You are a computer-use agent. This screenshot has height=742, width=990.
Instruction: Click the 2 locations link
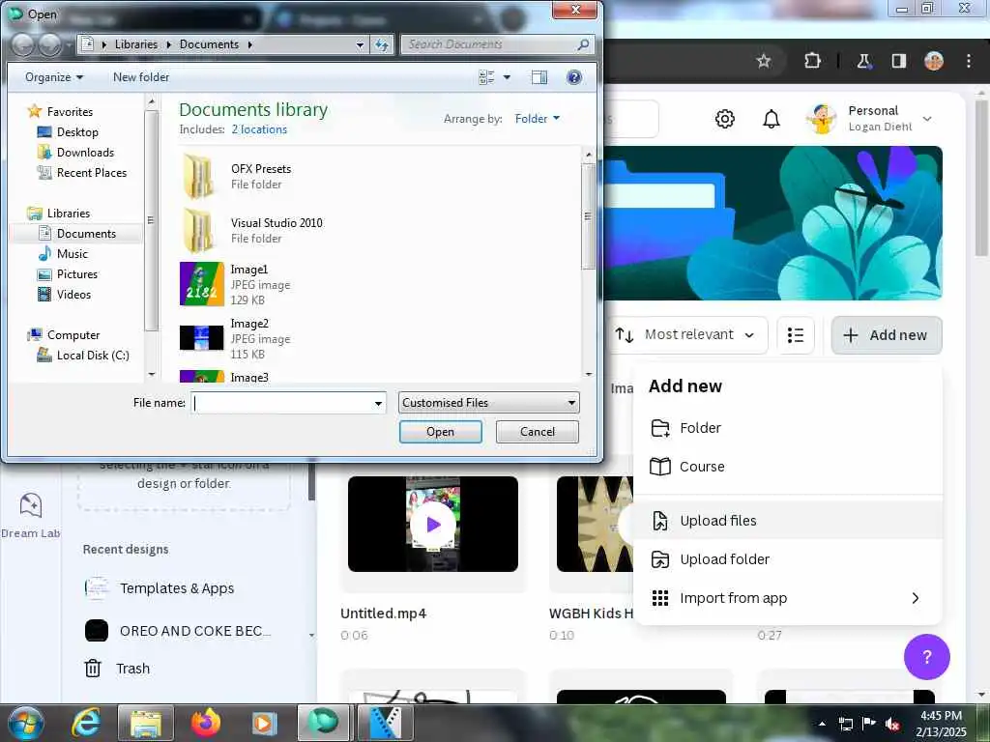point(259,129)
